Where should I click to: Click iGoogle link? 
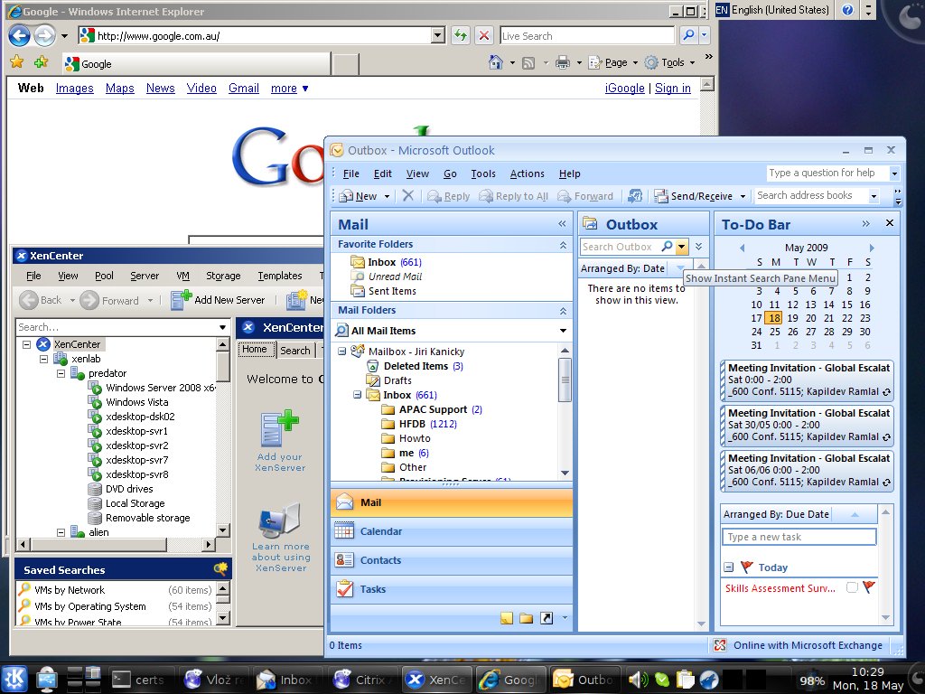[625, 88]
